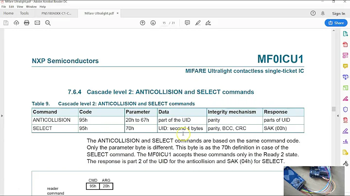Open the Edit menu
Image resolution: width=350 pixels, height=196 pixels.
11,7
